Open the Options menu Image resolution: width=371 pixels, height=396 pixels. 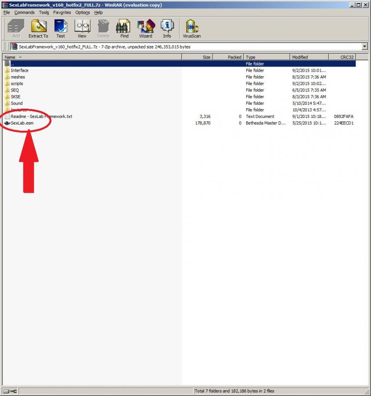tap(82, 12)
